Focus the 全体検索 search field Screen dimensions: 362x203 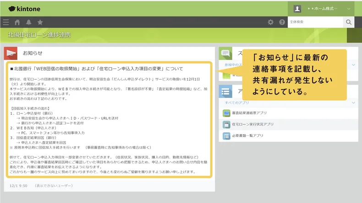click(315, 22)
